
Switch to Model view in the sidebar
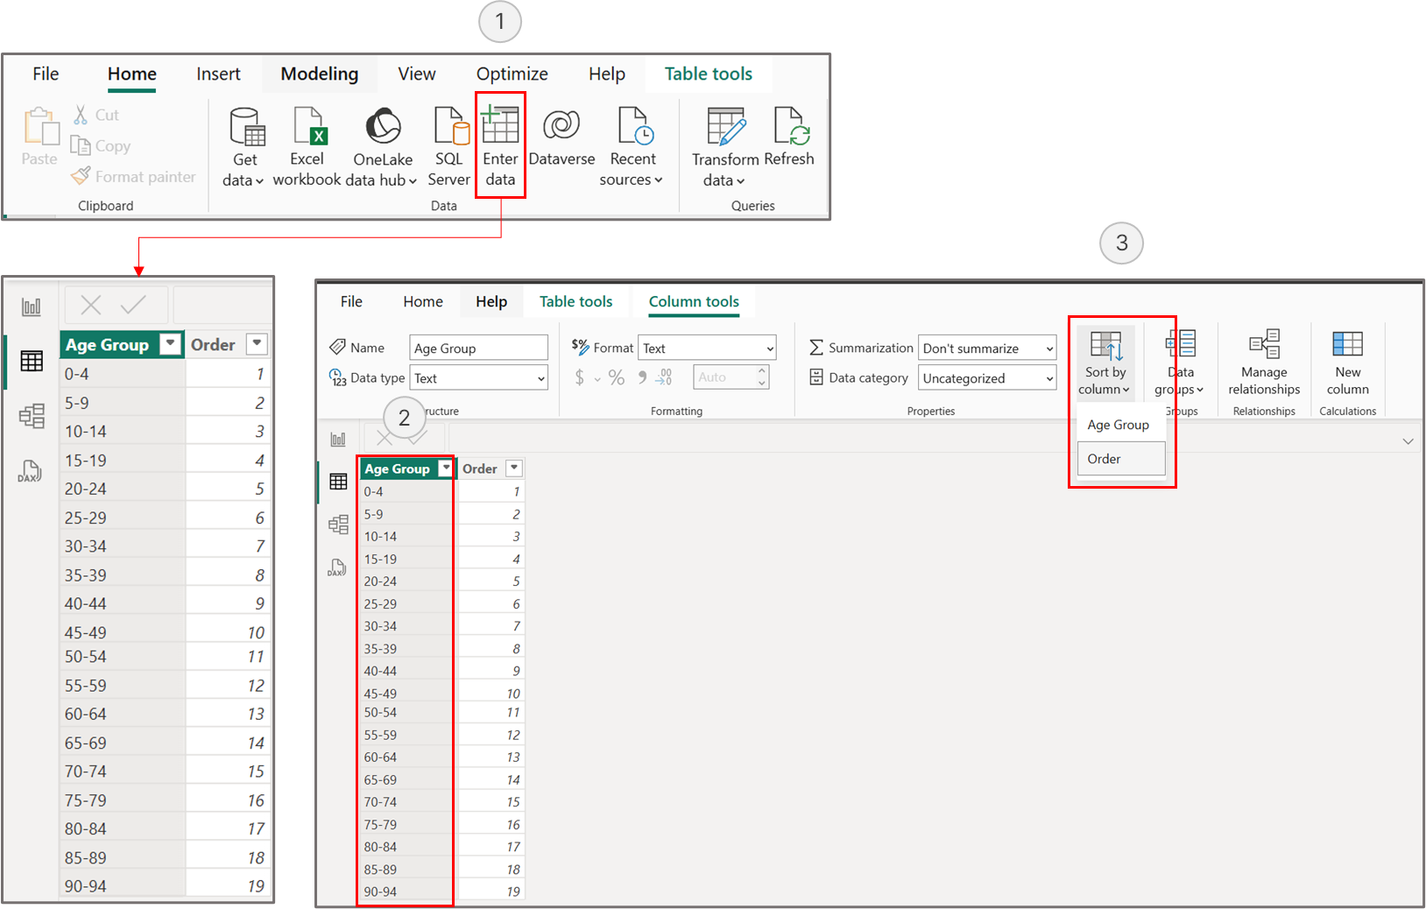[32, 416]
